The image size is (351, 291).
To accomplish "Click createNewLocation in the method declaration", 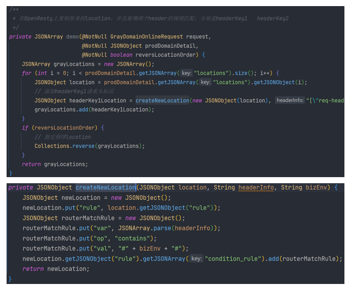I will (x=106, y=187).
